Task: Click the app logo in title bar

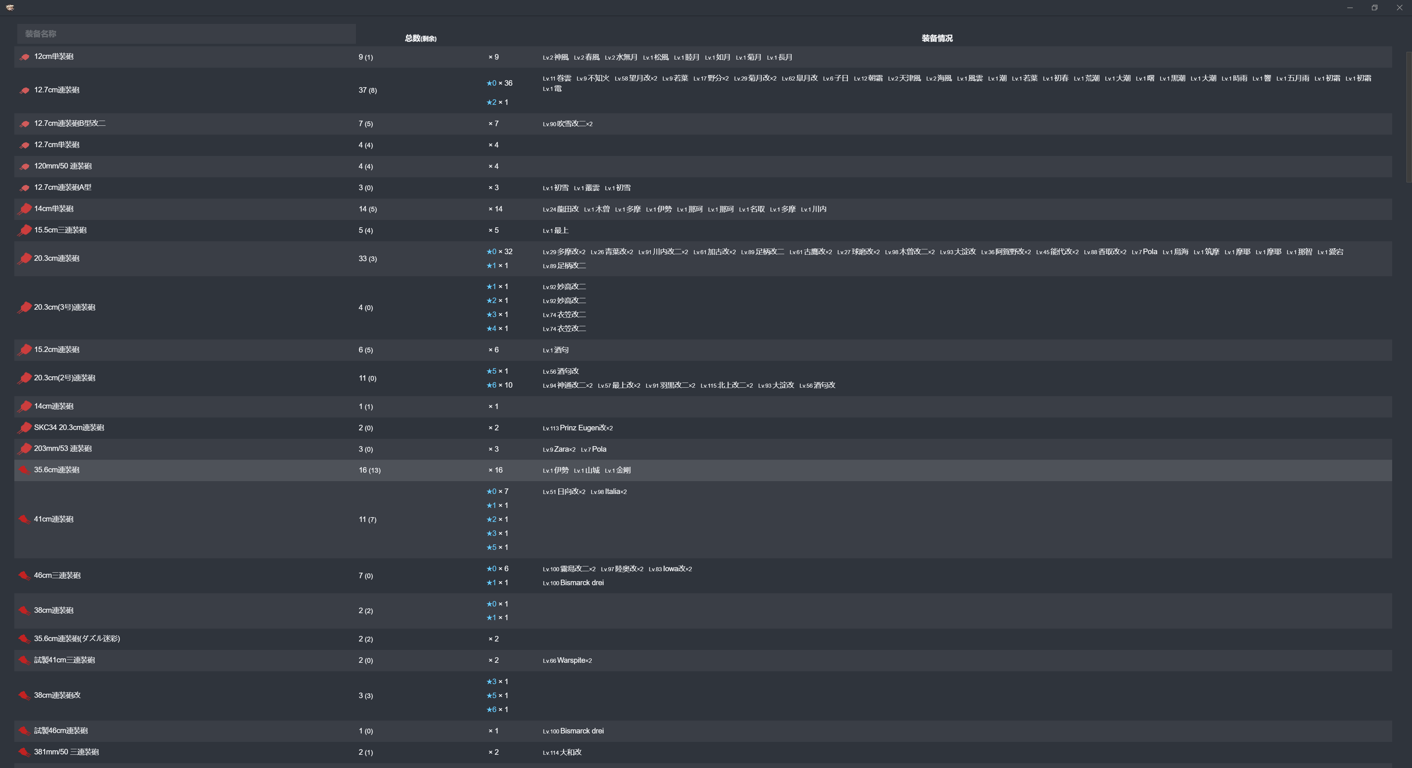Action: 10,7
